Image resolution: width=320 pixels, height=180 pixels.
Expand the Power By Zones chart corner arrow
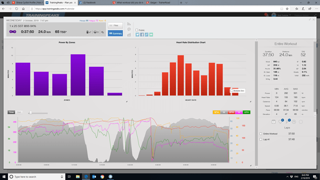127,102
